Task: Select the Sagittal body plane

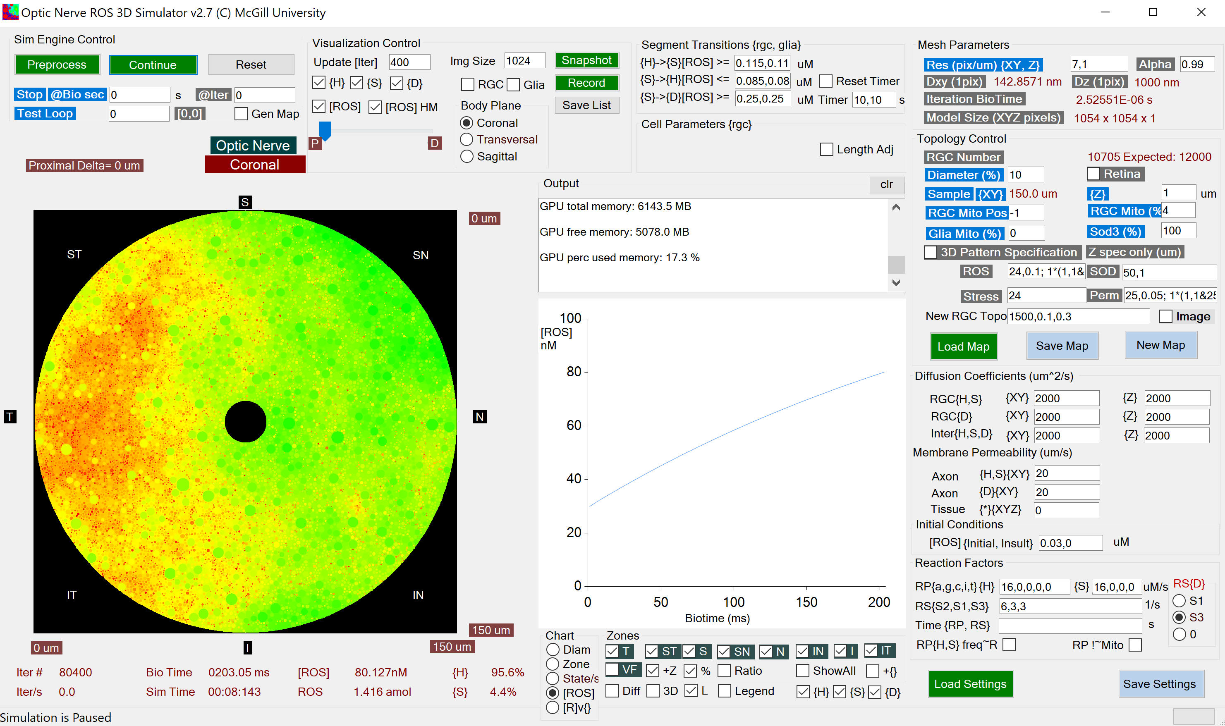Action: (x=467, y=156)
